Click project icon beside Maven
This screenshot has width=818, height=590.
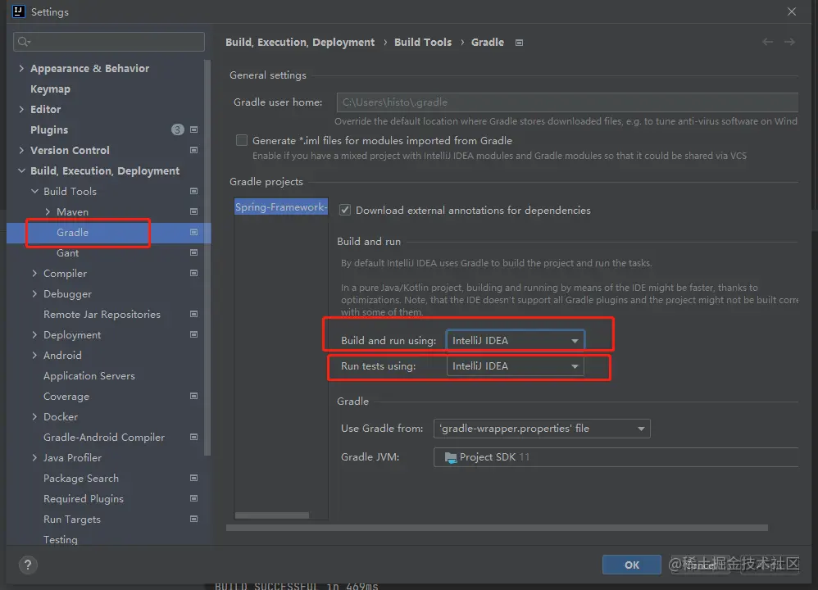(193, 211)
